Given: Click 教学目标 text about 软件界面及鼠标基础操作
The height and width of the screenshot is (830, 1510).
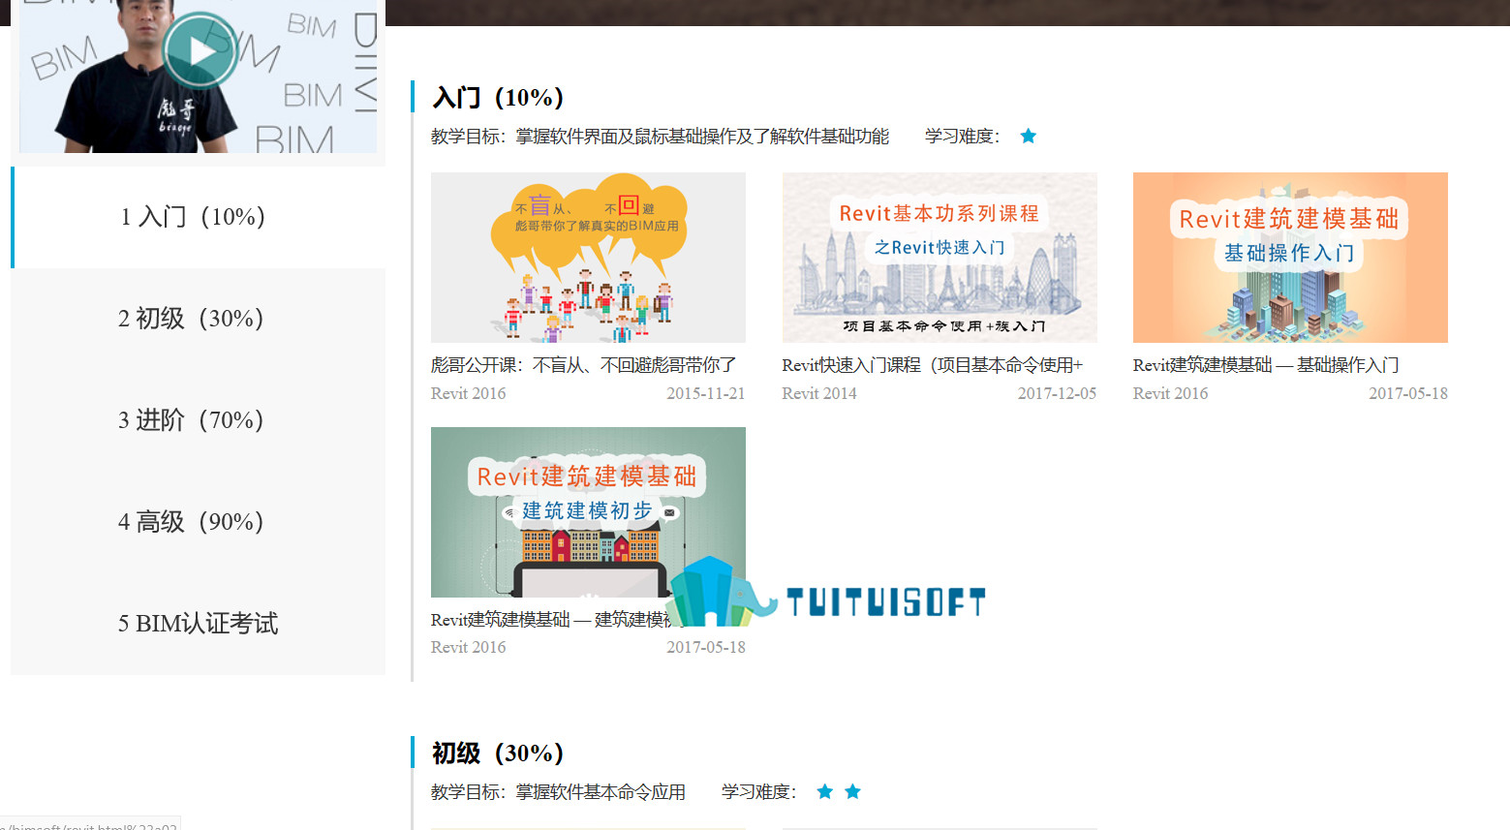Looking at the screenshot, I should point(660,137).
